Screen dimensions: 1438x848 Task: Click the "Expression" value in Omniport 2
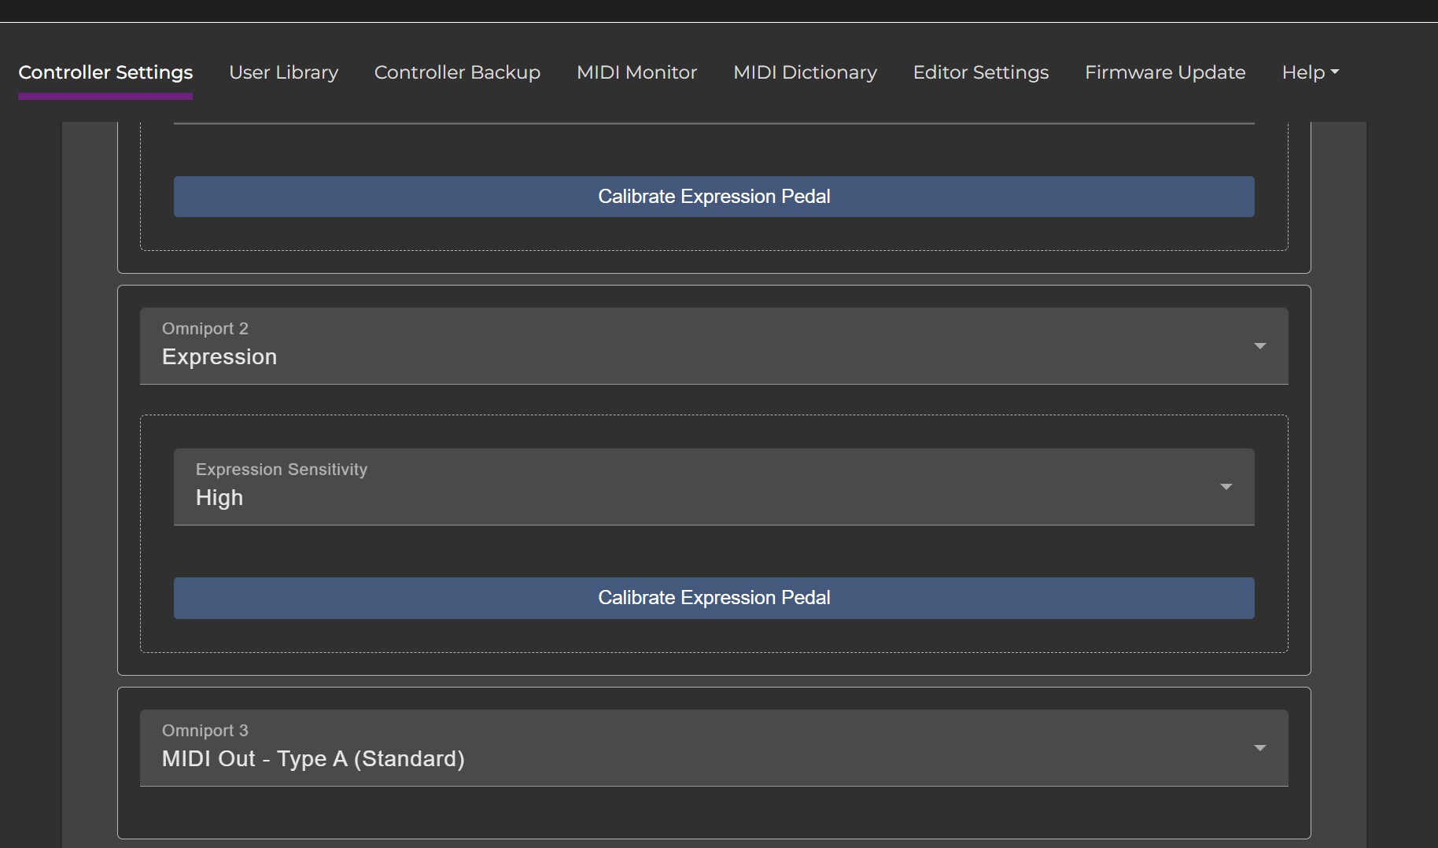pos(219,357)
